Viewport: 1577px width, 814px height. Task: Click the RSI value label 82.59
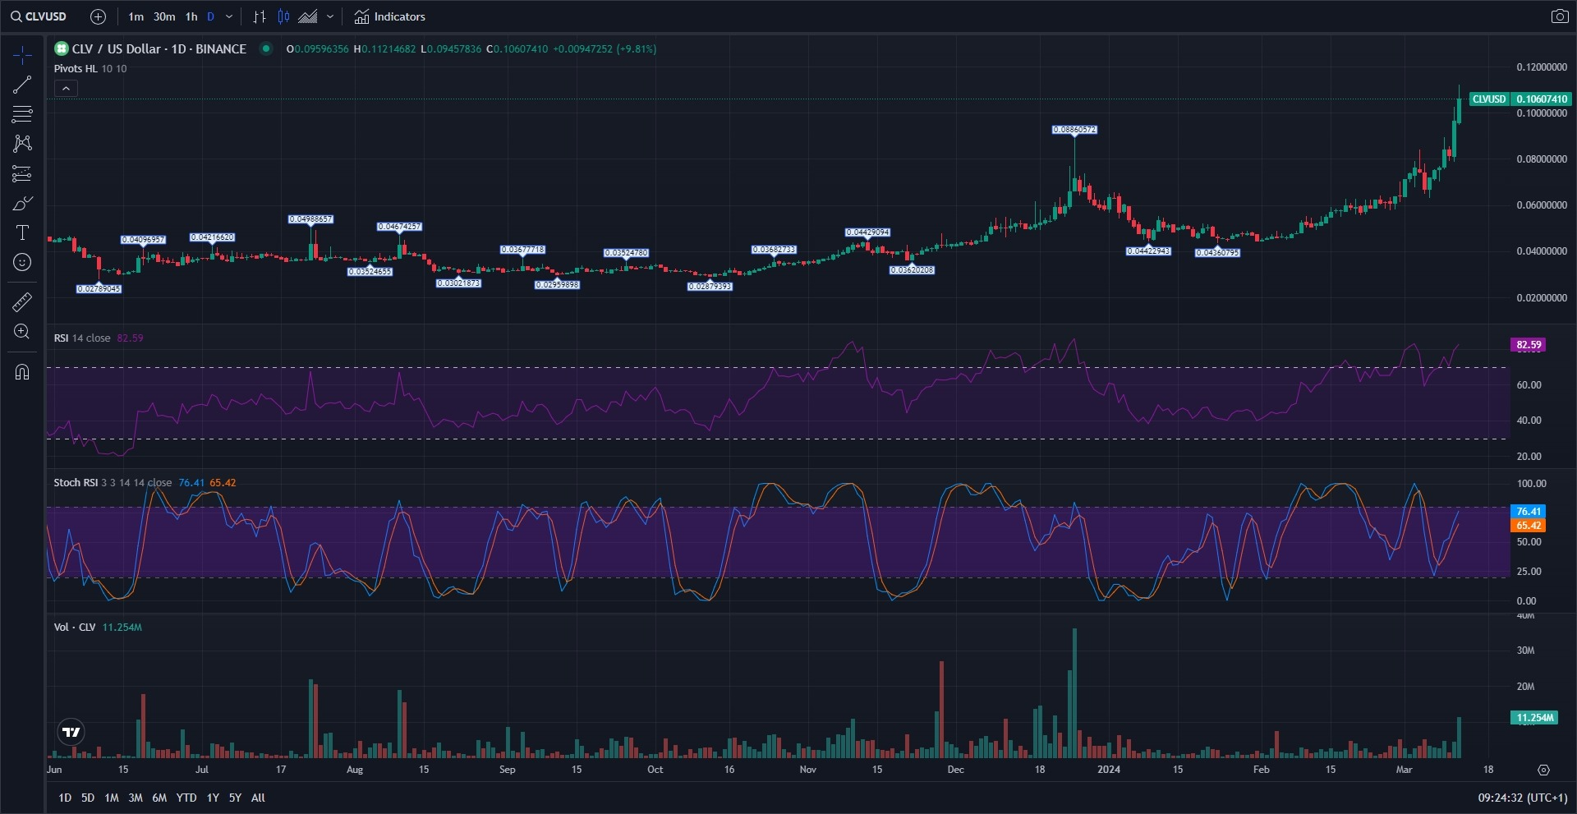point(1529,345)
